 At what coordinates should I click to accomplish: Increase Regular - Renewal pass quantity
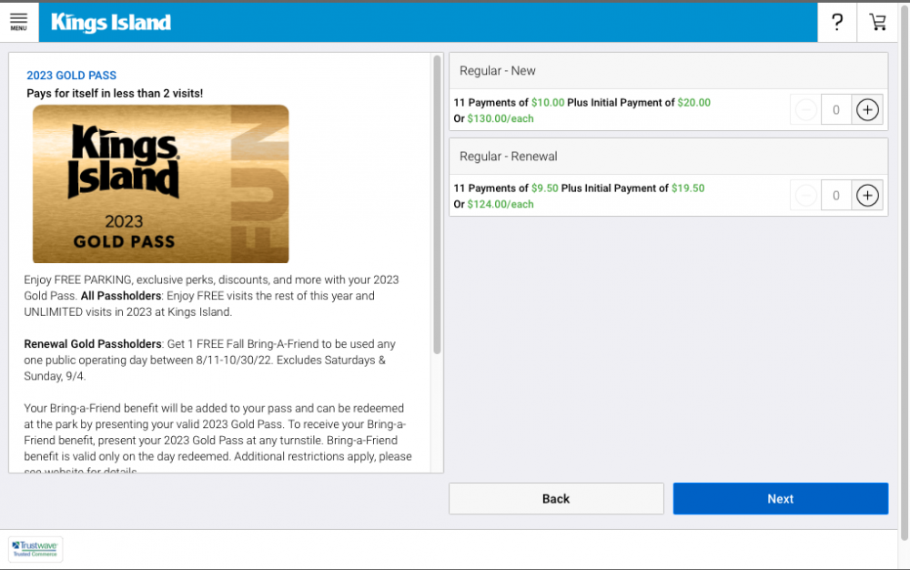point(867,196)
